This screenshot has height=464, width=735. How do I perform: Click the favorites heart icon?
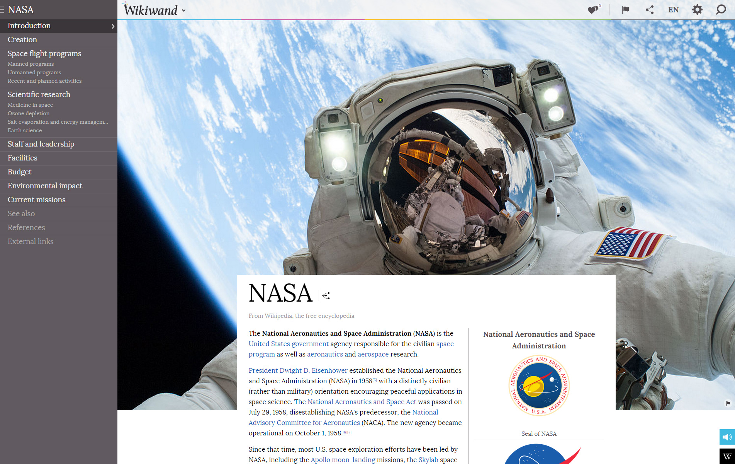click(594, 10)
